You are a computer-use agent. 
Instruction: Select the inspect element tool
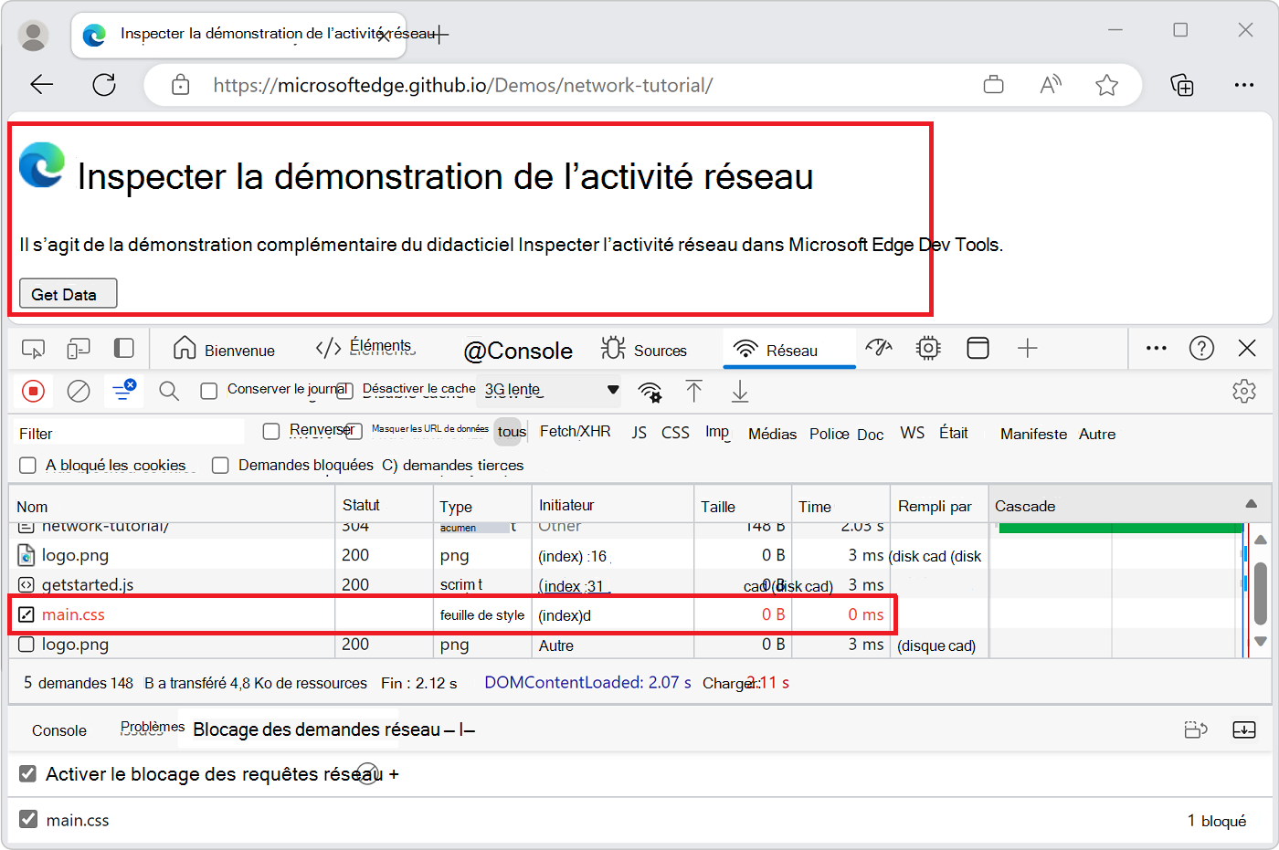point(34,348)
